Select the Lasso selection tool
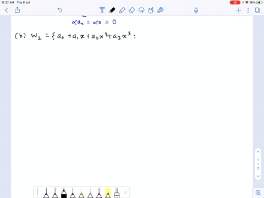This screenshot has height=198, width=264. coord(141,10)
